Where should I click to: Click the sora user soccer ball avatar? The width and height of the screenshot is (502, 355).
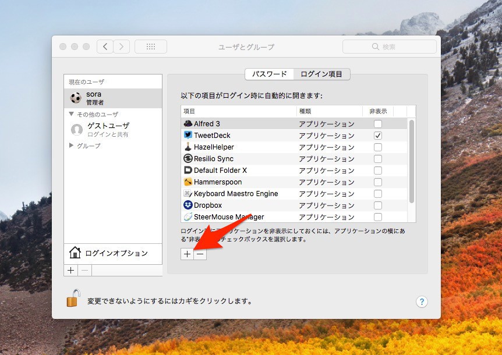76,98
